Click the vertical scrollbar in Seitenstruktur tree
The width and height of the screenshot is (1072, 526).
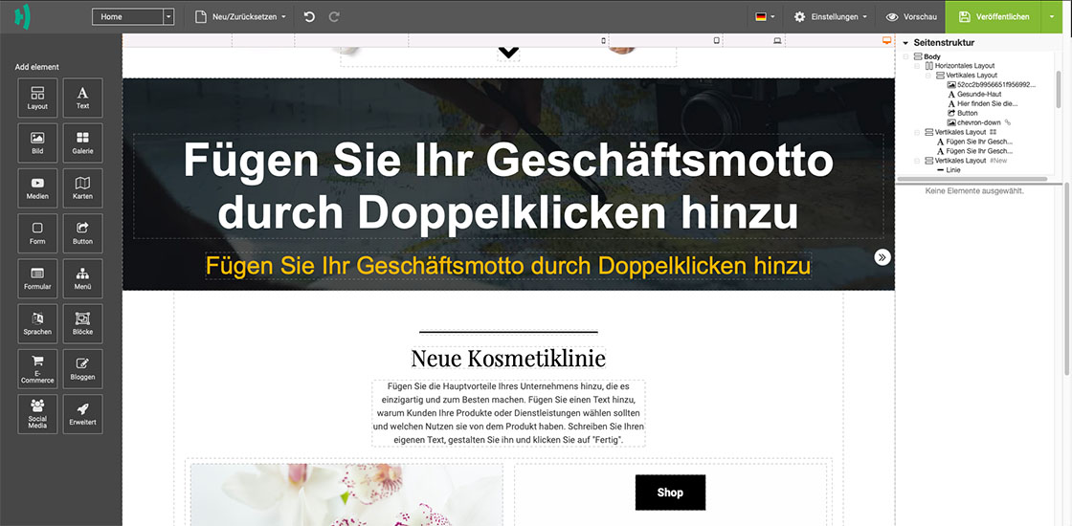pos(1059,90)
